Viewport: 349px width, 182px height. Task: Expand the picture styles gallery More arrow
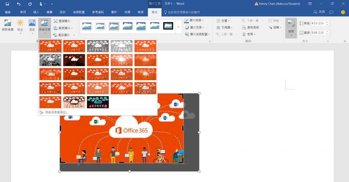tap(178, 27)
